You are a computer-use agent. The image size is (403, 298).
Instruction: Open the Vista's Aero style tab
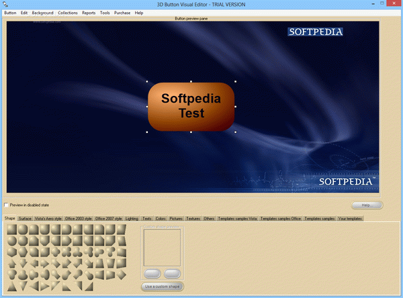(x=48, y=219)
